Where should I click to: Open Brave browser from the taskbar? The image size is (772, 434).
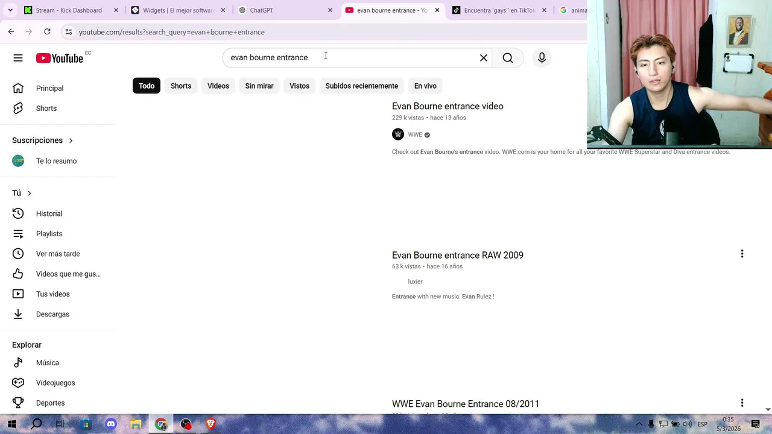(210, 424)
